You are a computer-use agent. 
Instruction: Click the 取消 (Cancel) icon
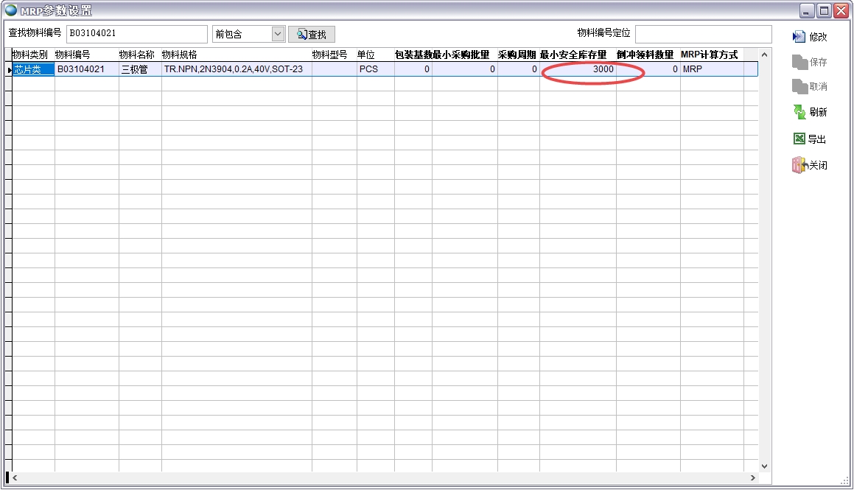coord(799,86)
